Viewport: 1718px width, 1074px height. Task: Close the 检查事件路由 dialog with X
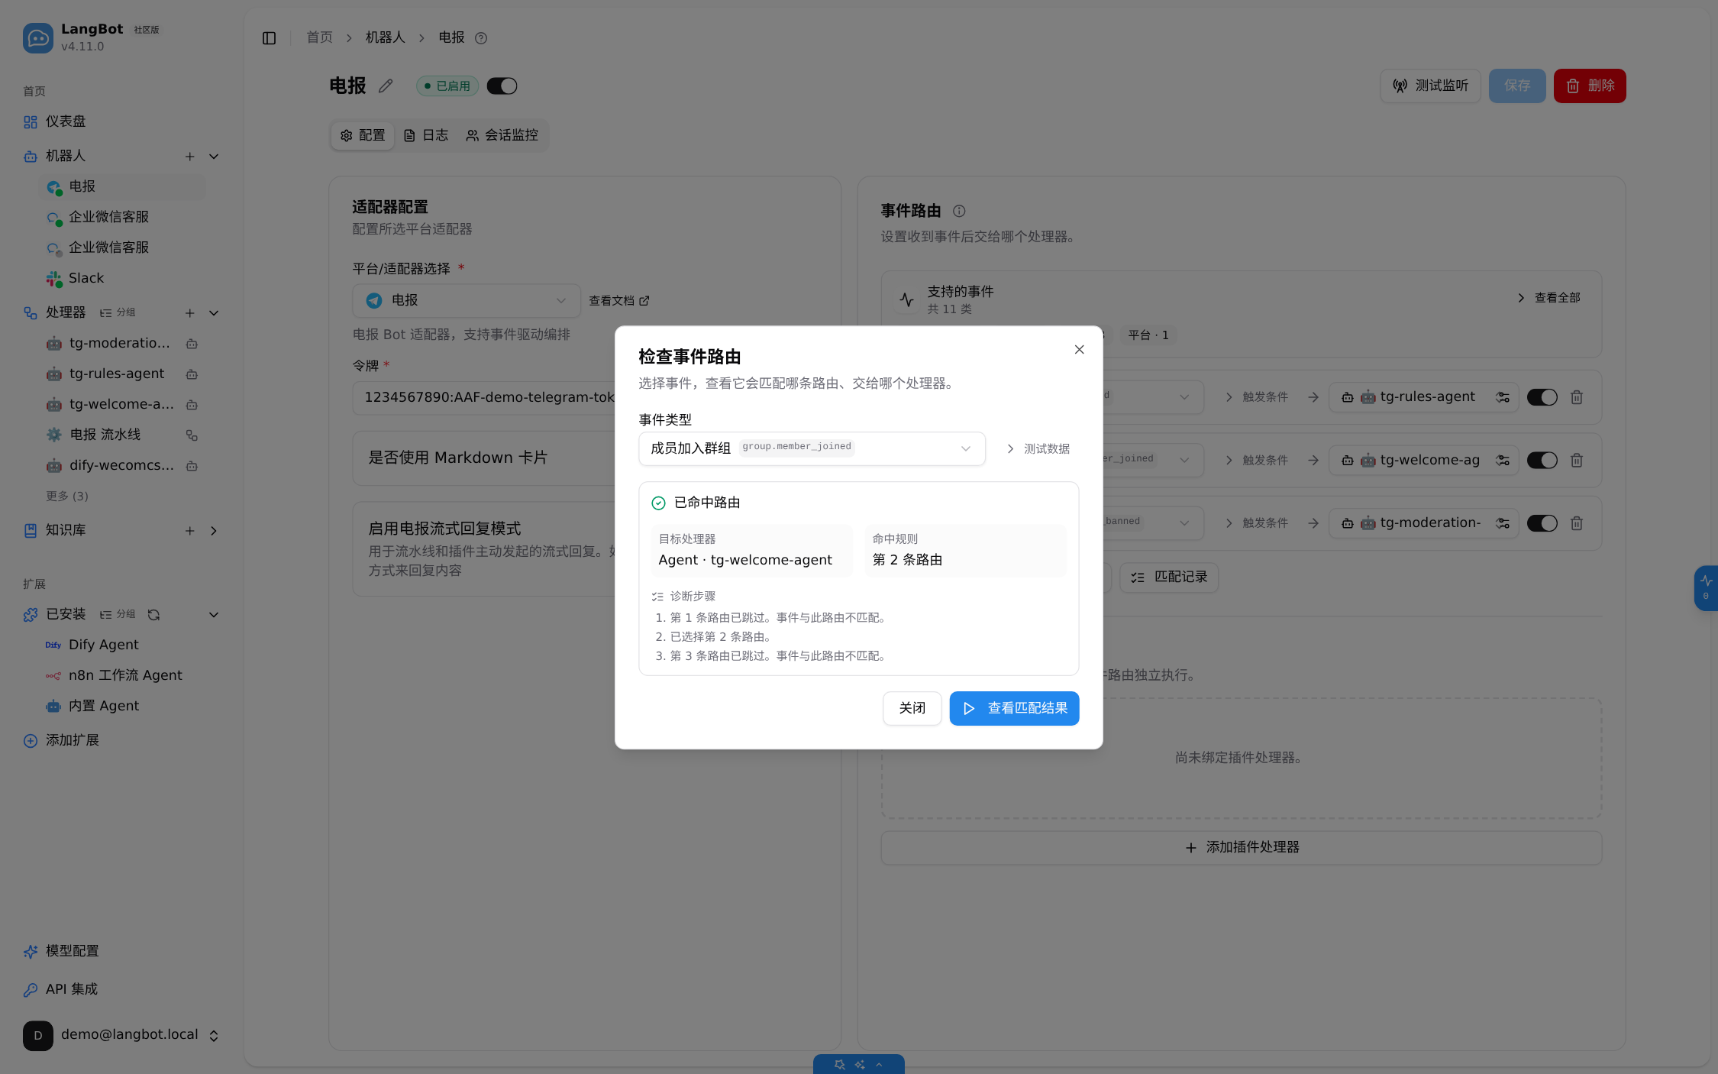click(x=1079, y=350)
